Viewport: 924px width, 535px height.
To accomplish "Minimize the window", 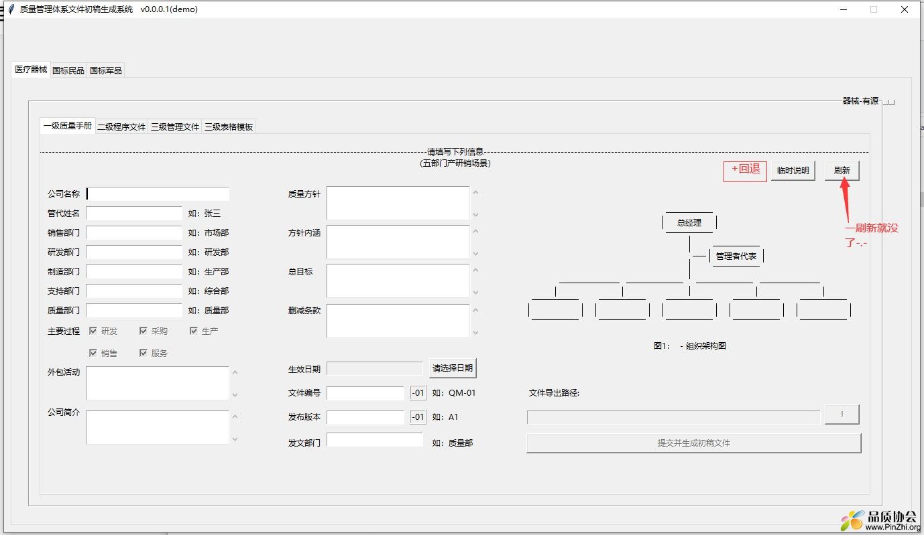I will click(844, 9).
